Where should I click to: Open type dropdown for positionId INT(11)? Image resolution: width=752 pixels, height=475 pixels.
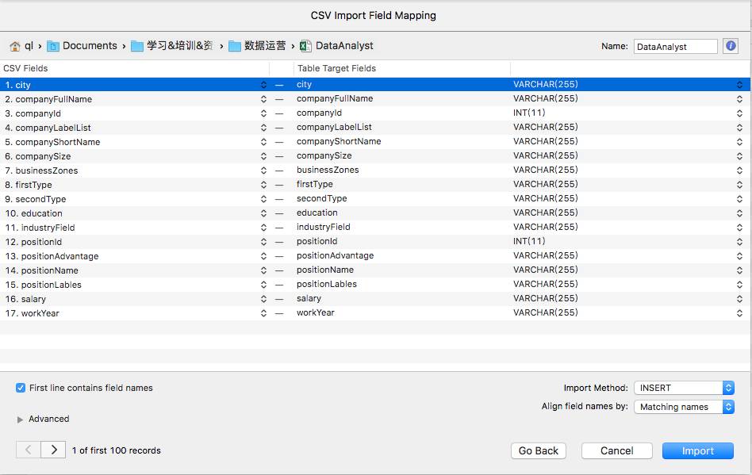click(739, 242)
